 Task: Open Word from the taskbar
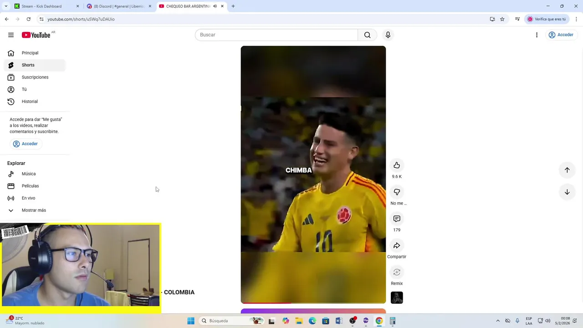point(339,321)
